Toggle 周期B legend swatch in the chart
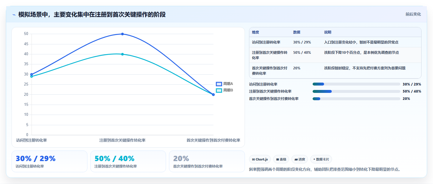The image size is (433, 184). (x=219, y=90)
